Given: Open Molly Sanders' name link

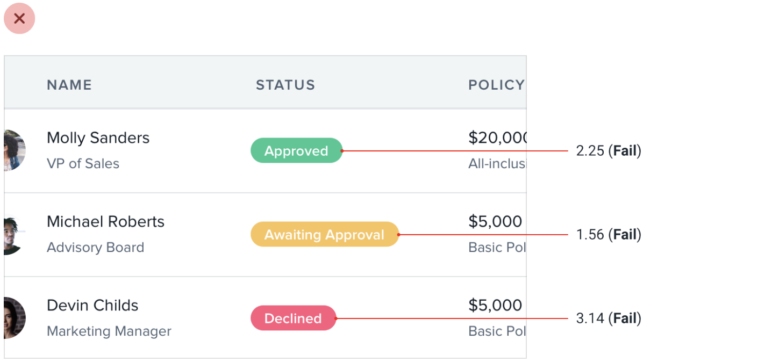Looking at the screenshot, I should pos(98,138).
